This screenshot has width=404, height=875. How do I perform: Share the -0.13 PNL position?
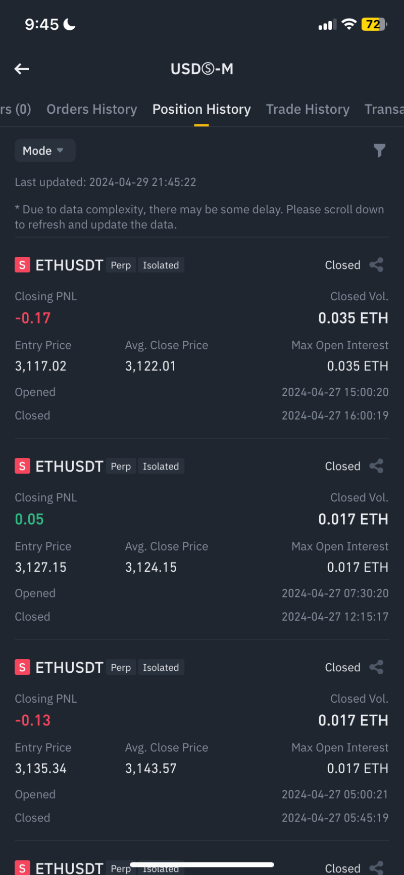(377, 667)
